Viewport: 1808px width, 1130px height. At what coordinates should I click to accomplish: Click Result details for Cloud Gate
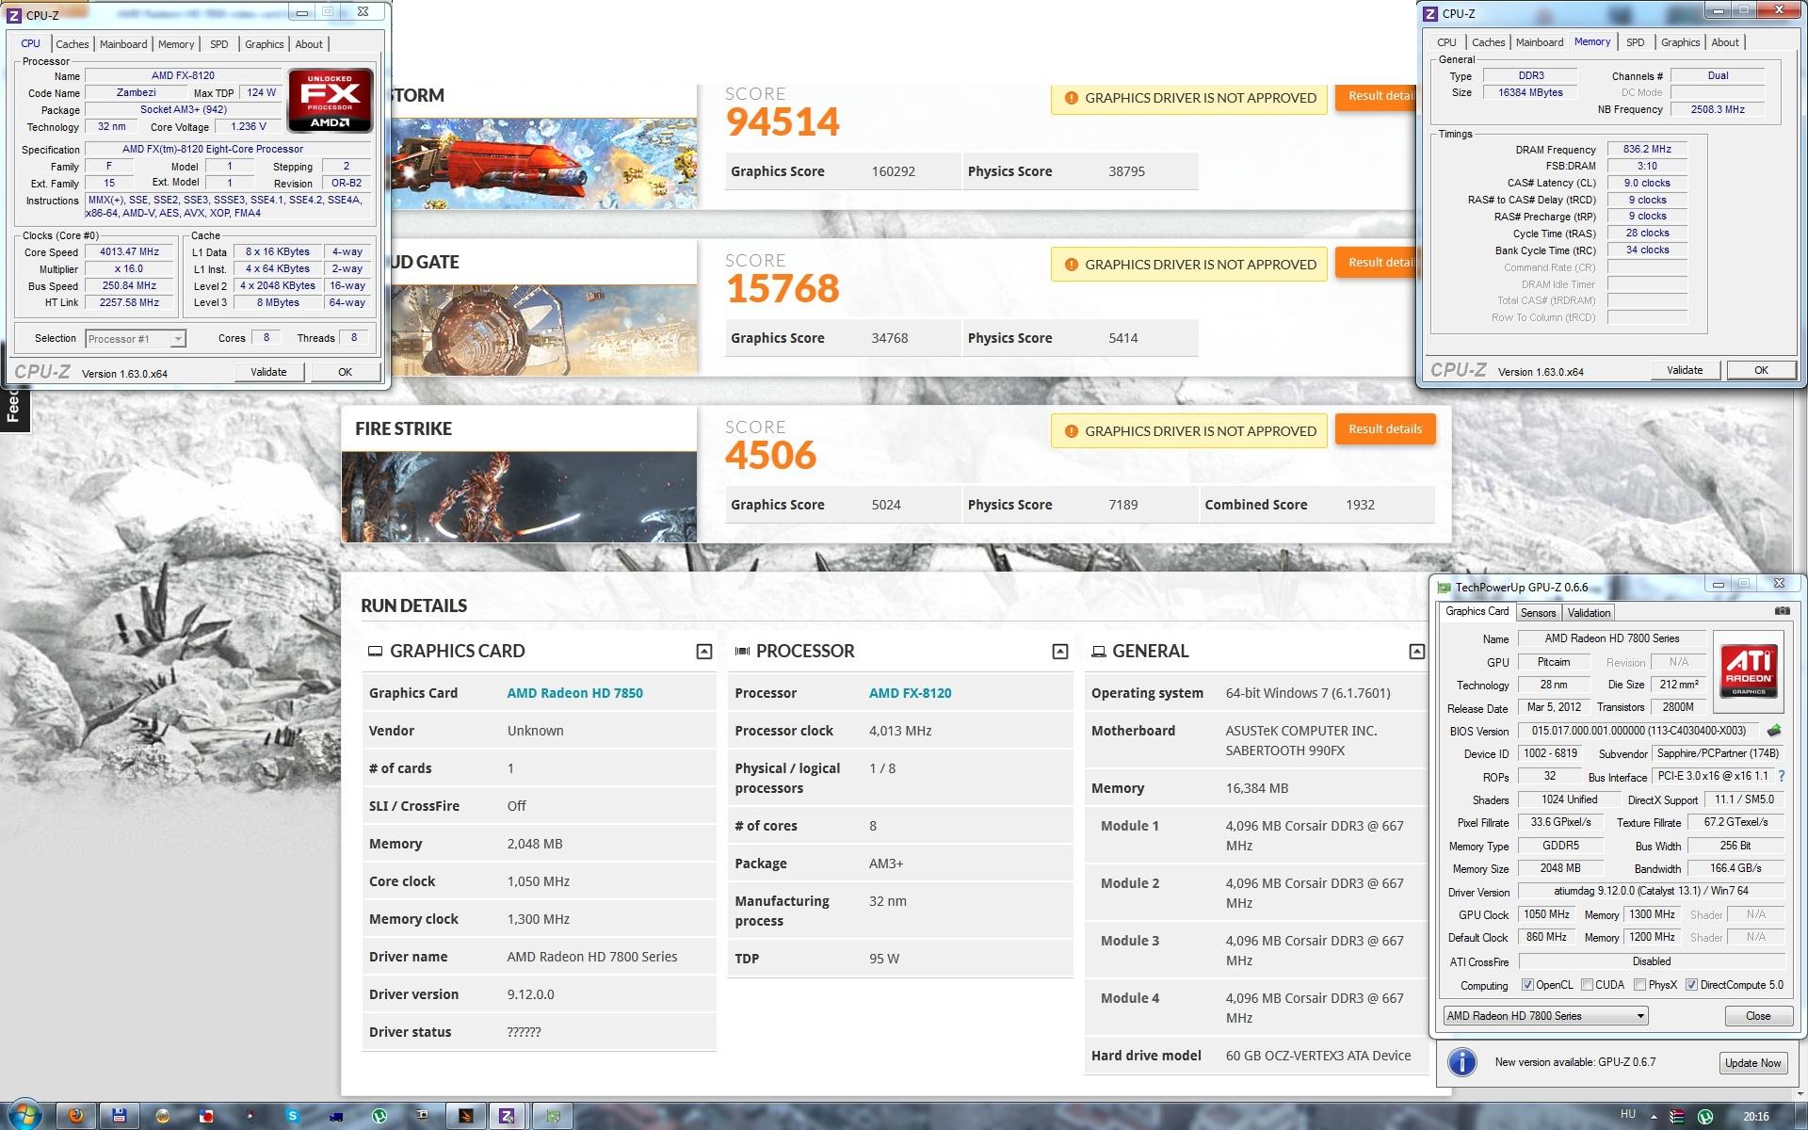(x=1376, y=263)
